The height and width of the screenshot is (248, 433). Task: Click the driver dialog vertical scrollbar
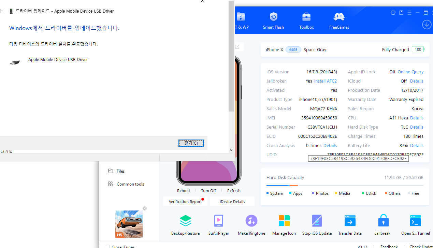pos(231,56)
